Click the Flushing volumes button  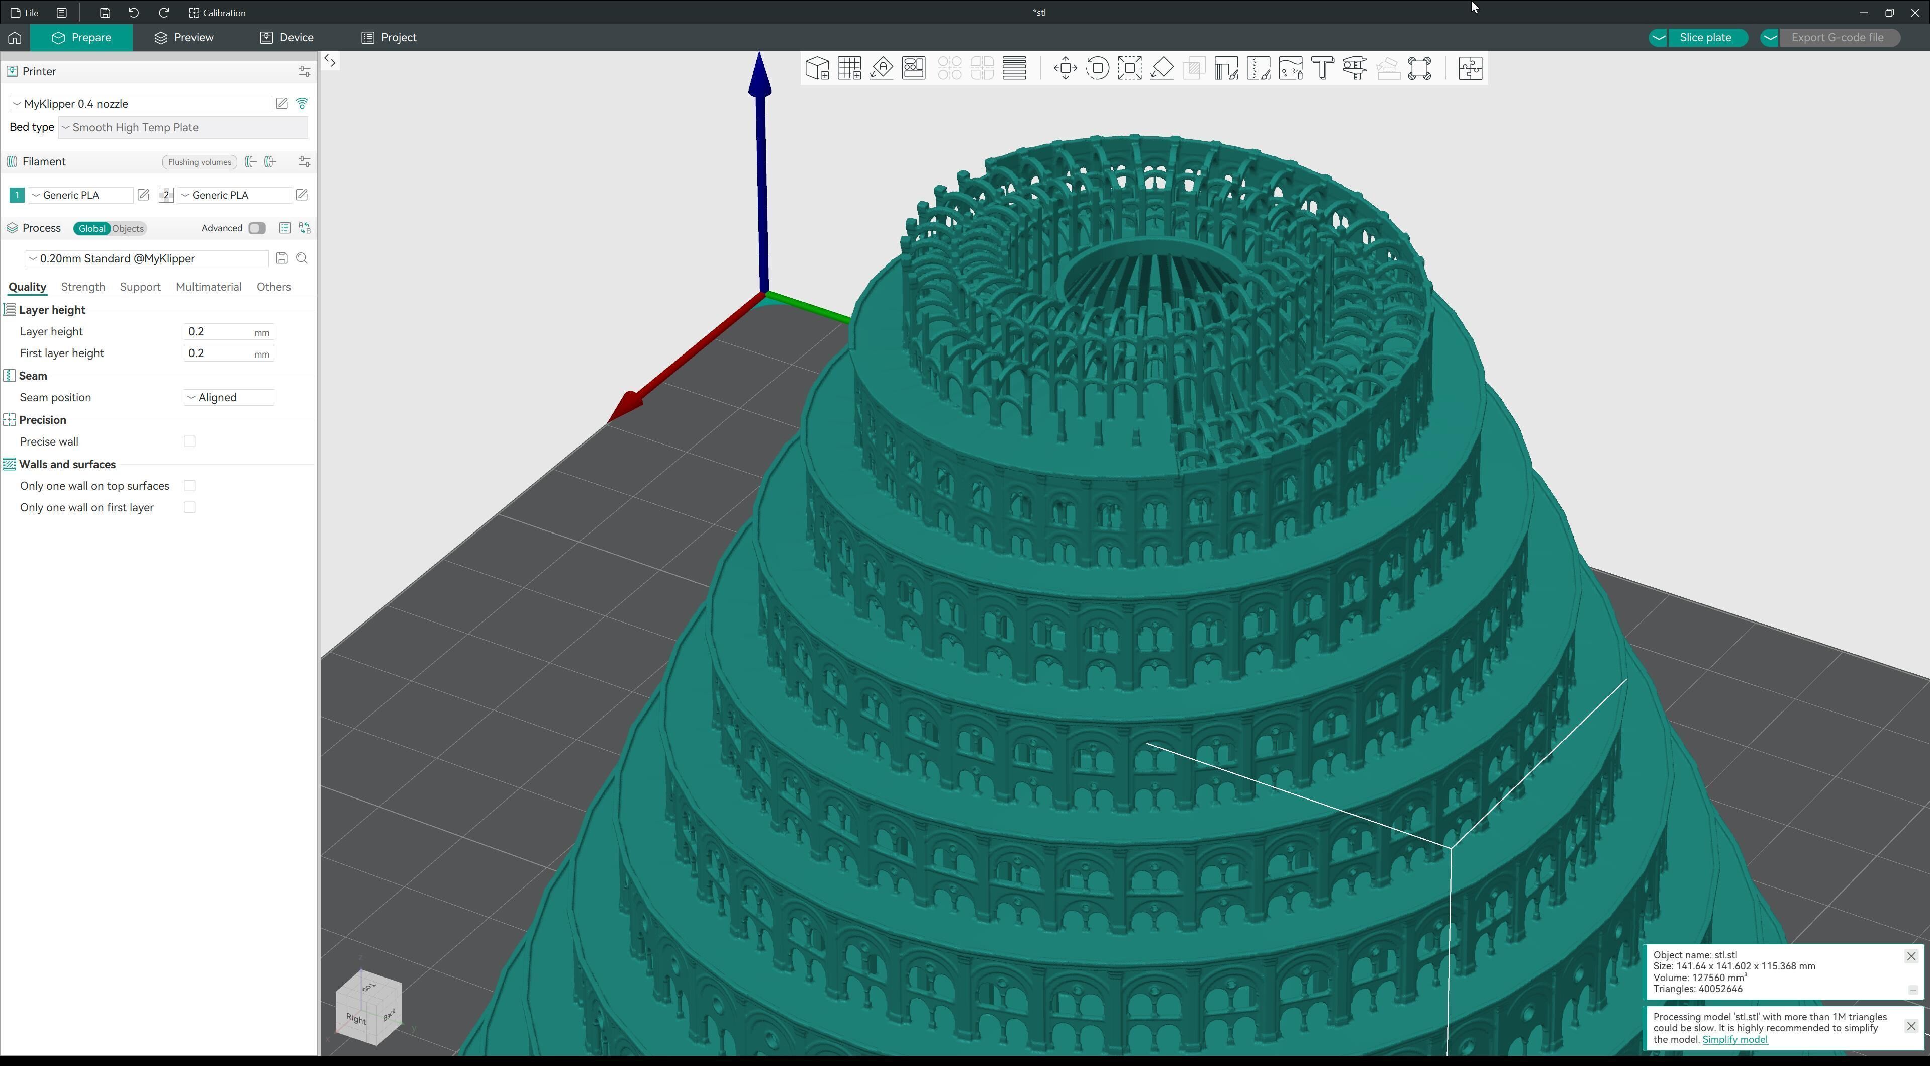(x=200, y=162)
